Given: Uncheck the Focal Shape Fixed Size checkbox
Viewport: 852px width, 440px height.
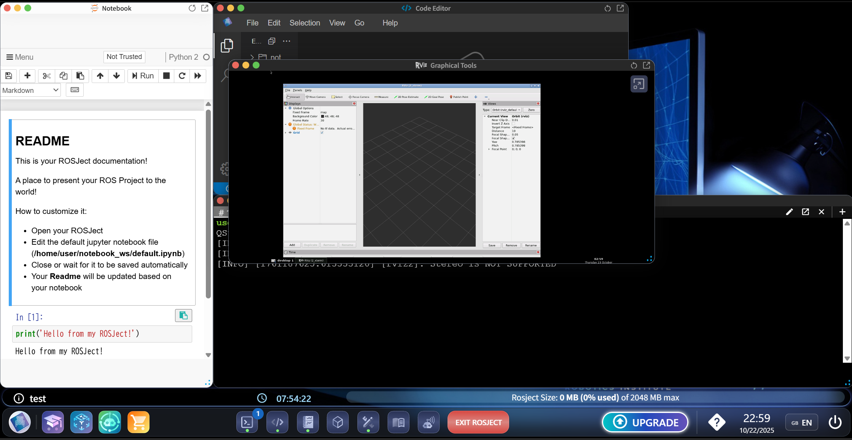Looking at the screenshot, I should click(513, 138).
